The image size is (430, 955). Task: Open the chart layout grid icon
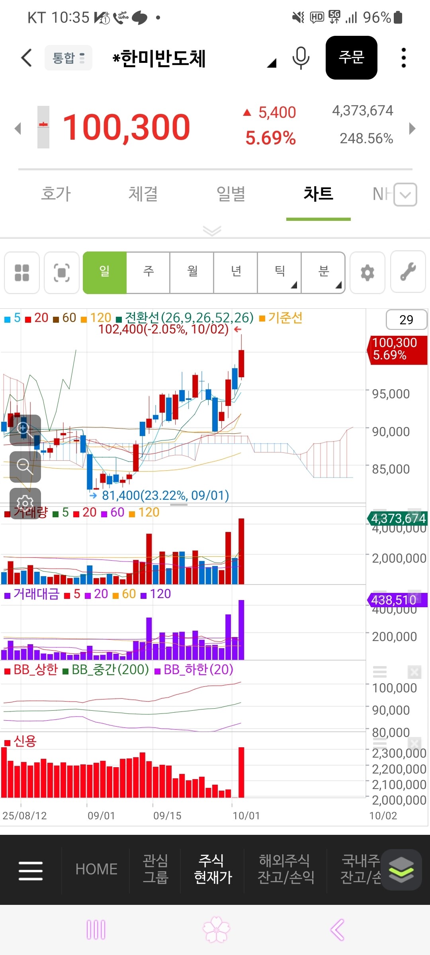click(x=22, y=273)
